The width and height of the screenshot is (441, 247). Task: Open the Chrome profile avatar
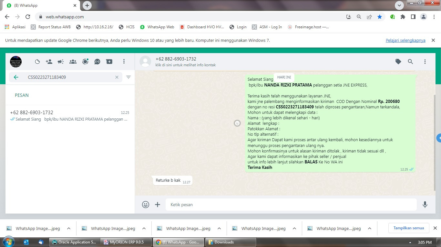pos(424,17)
